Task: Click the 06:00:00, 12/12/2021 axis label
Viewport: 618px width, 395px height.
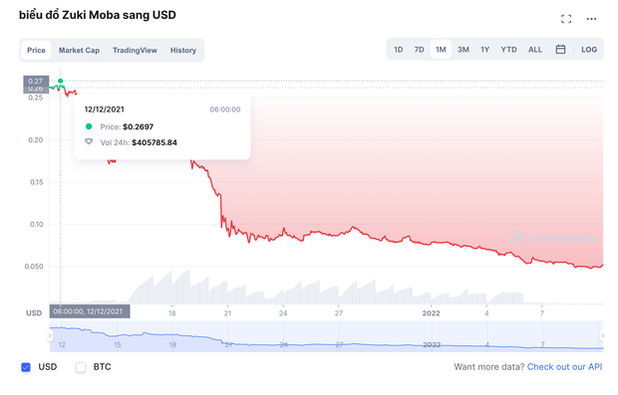Action: point(89,311)
